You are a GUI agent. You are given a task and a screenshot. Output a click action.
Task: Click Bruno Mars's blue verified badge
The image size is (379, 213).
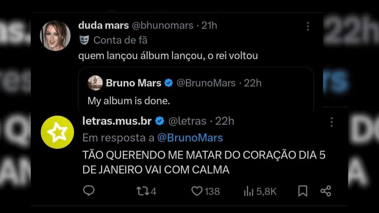(168, 83)
